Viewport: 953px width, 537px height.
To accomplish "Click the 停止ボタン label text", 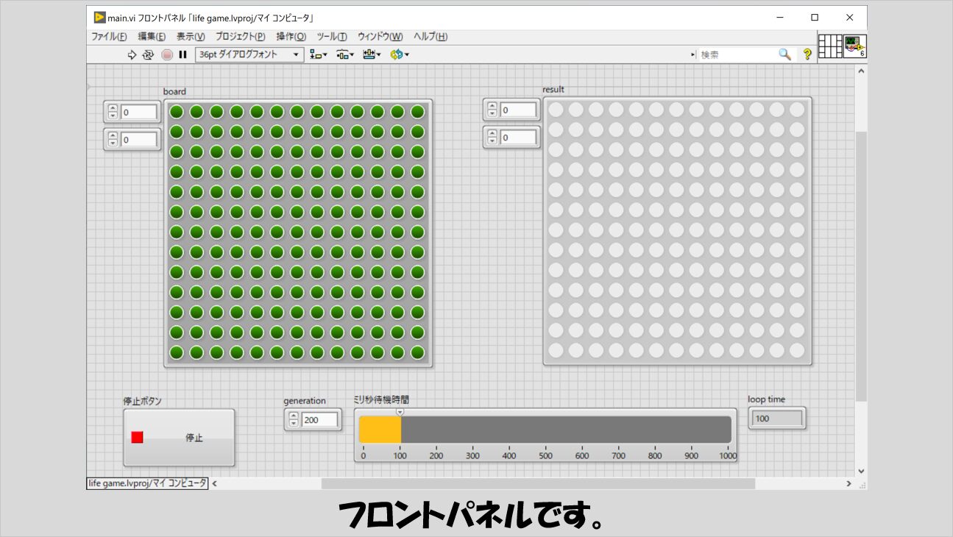I will [x=142, y=401].
